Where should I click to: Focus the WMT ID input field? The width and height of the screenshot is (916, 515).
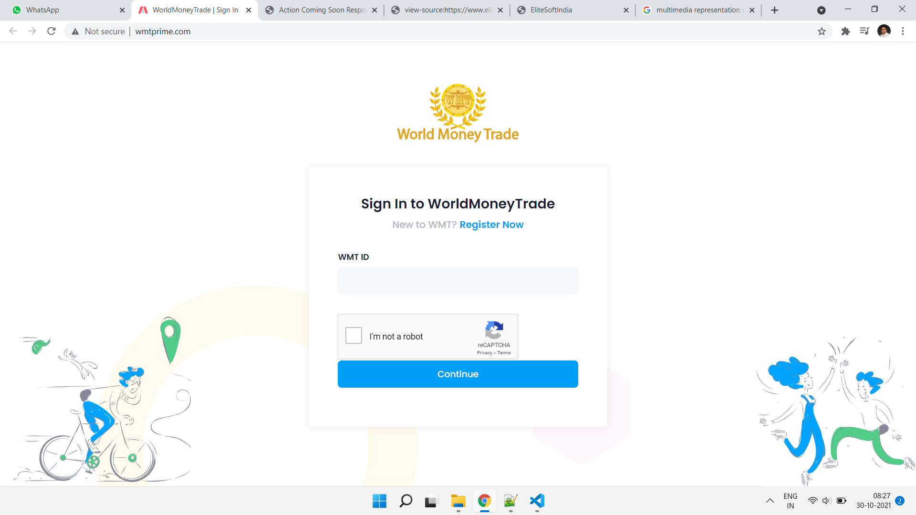coord(458,281)
